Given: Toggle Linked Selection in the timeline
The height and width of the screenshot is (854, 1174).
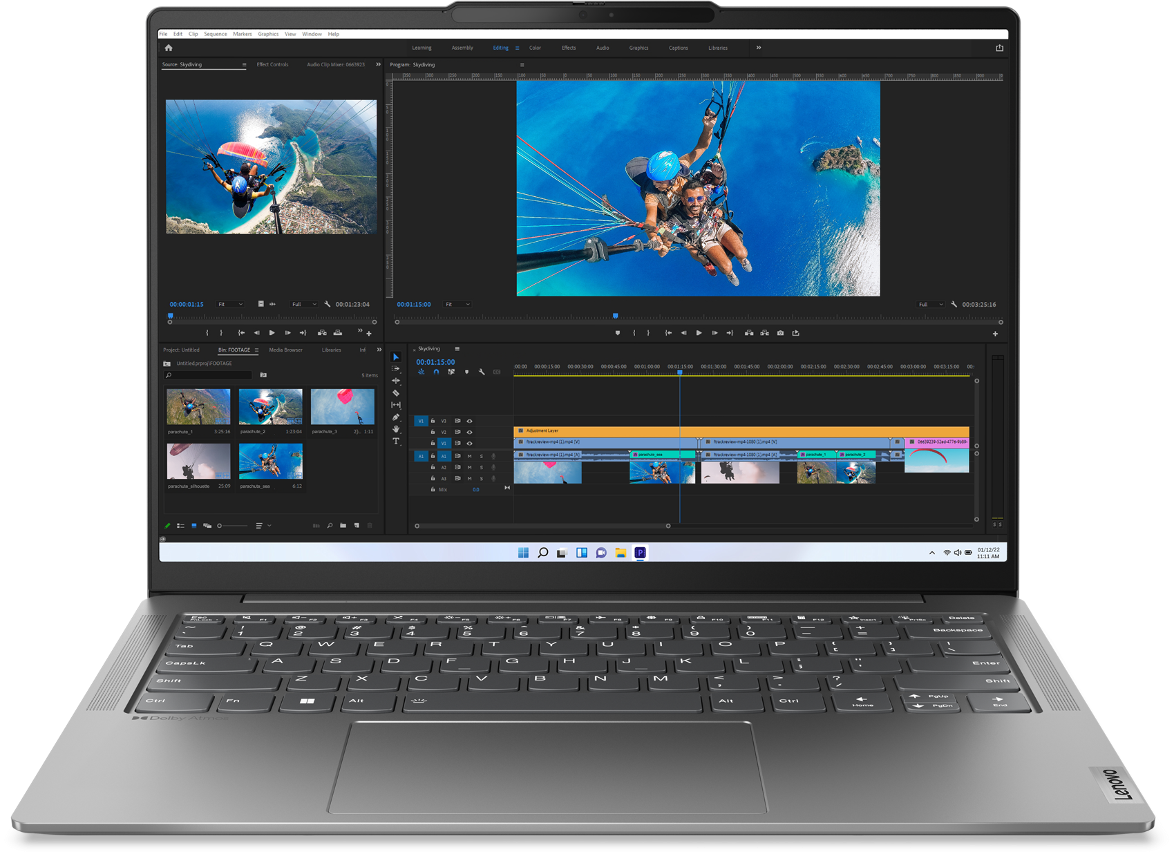Looking at the screenshot, I should pyautogui.click(x=451, y=372).
